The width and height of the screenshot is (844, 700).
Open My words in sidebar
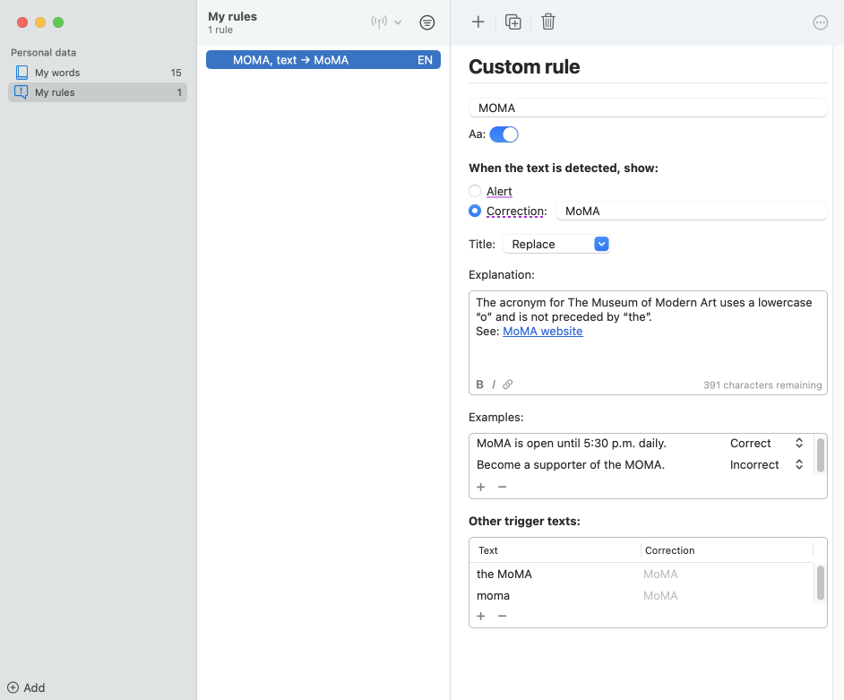[x=57, y=73]
